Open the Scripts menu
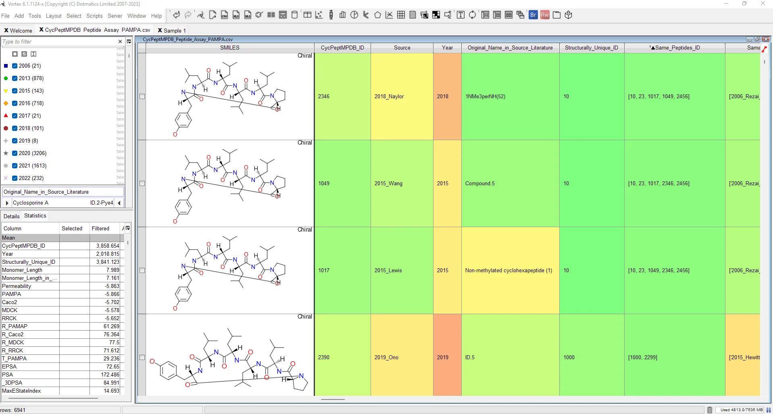 (x=94, y=16)
